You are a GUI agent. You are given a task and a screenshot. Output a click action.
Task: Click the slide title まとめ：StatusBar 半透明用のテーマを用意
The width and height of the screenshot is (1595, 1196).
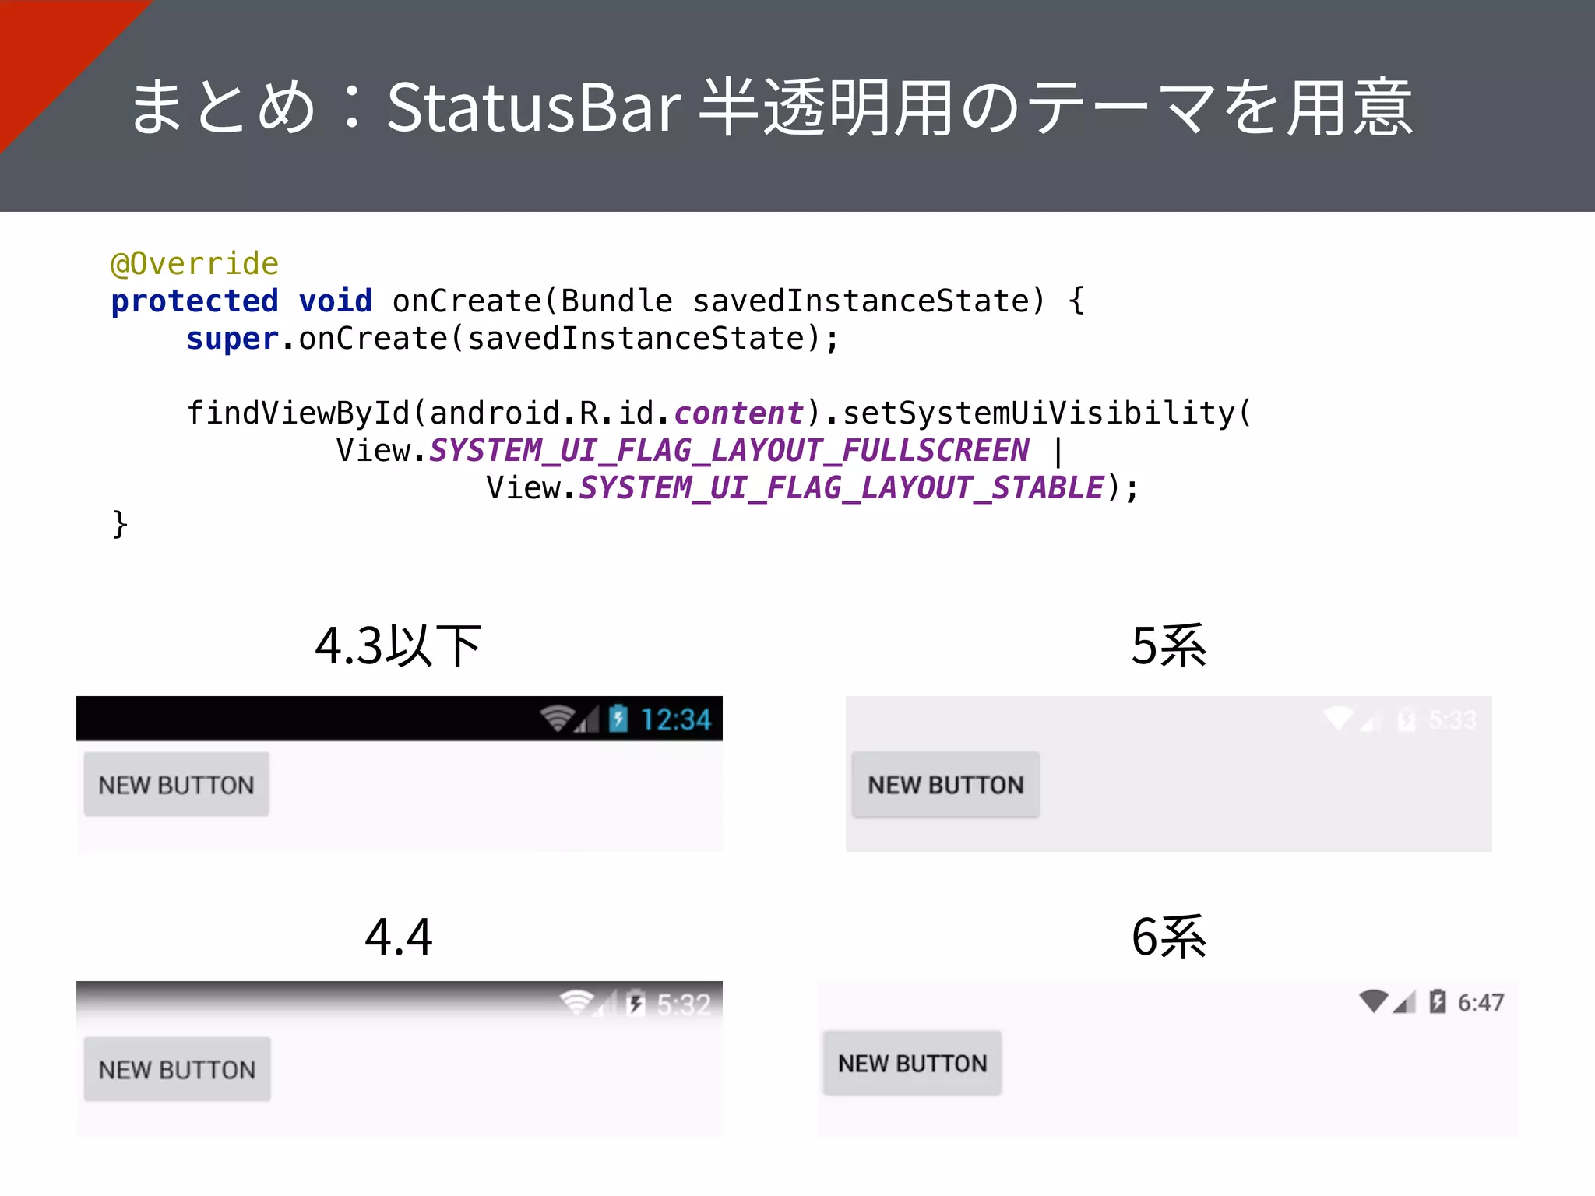tap(771, 107)
